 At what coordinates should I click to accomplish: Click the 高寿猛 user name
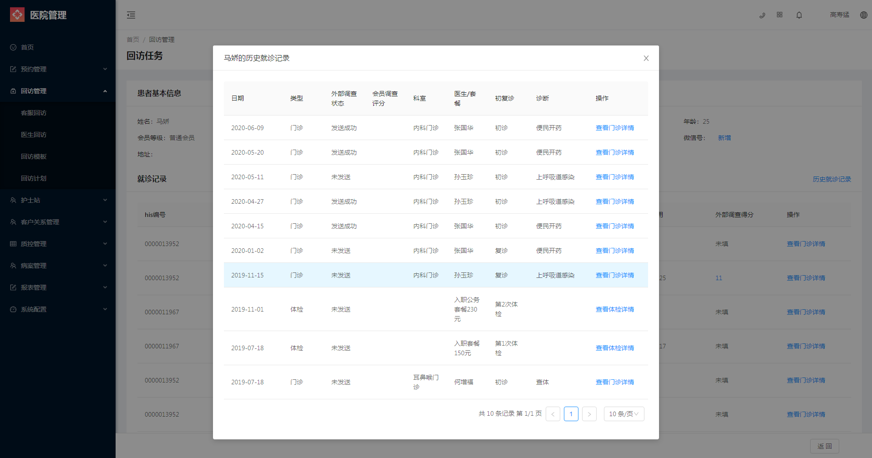pos(840,15)
